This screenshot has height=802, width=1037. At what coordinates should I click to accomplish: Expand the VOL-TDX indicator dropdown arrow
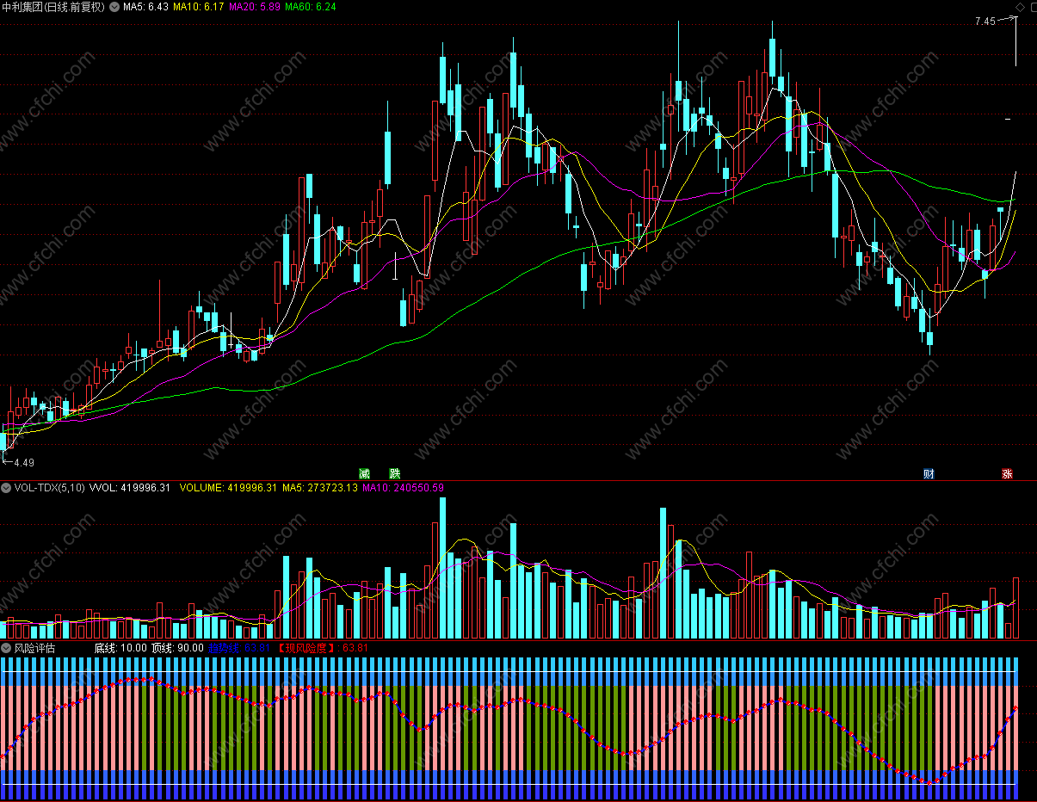pyautogui.click(x=6, y=488)
